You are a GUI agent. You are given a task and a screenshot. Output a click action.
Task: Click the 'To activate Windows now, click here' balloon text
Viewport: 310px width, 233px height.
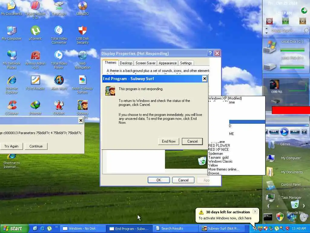[x=225, y=218]
